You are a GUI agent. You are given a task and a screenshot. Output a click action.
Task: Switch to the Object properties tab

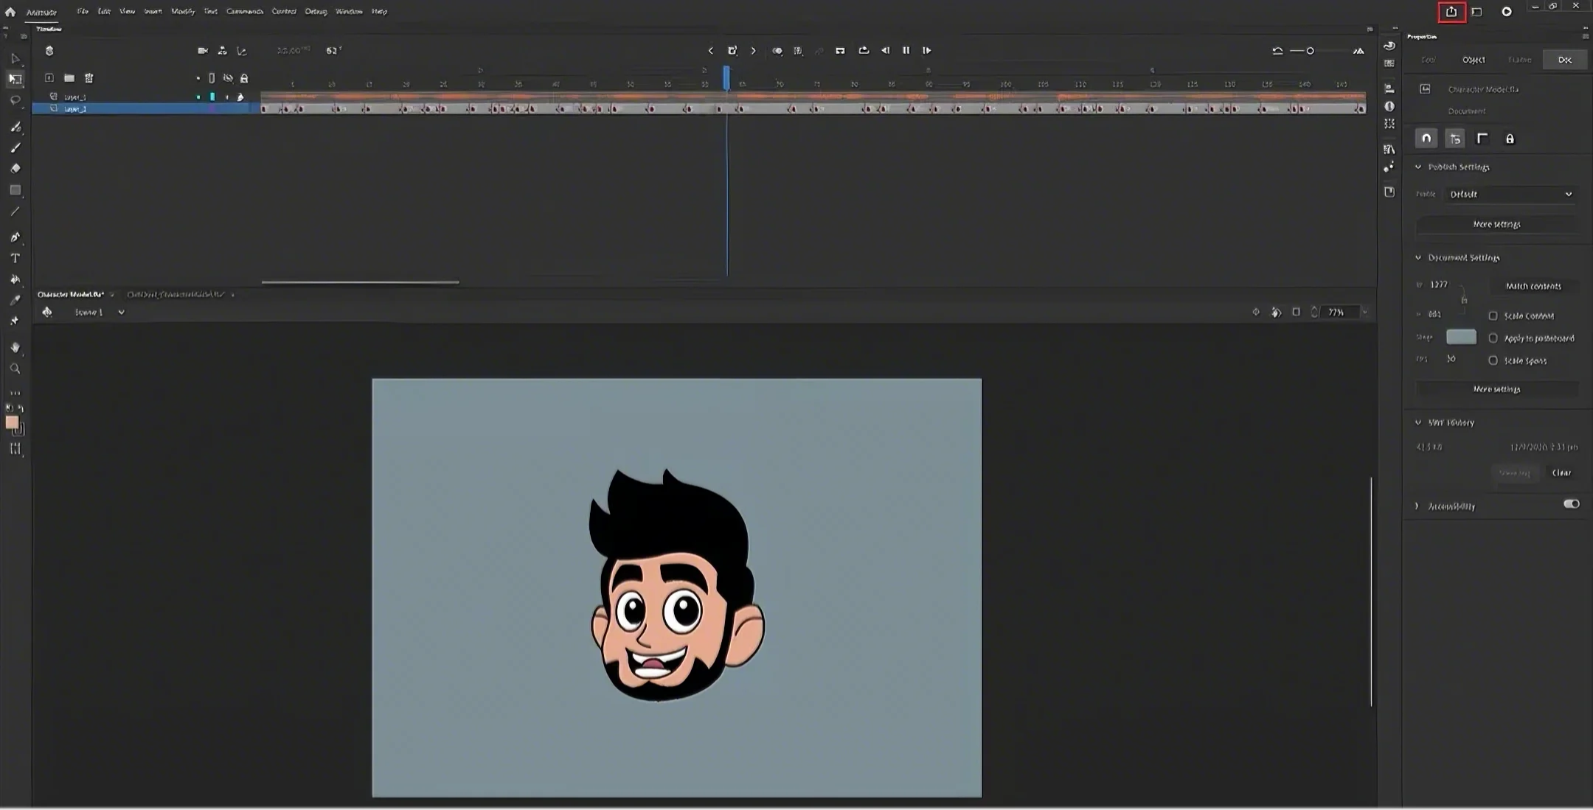coord(1473,60)
